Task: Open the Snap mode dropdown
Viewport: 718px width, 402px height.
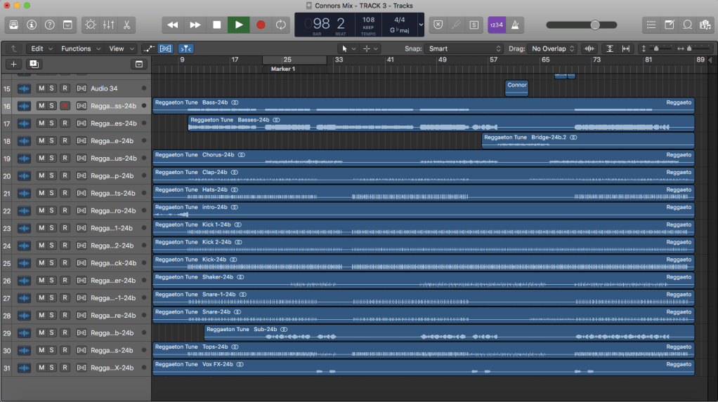Action: pos(464,48)
